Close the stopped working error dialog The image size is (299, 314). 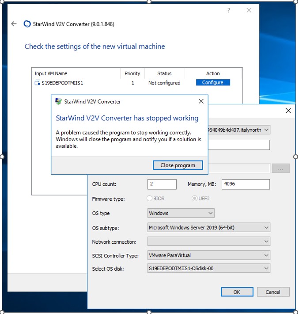(x=201, y=101)
